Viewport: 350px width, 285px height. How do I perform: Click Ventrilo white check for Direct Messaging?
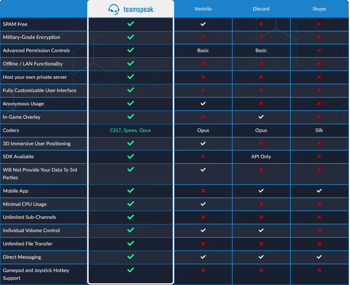pyautogui.click(x=203, y=257)
